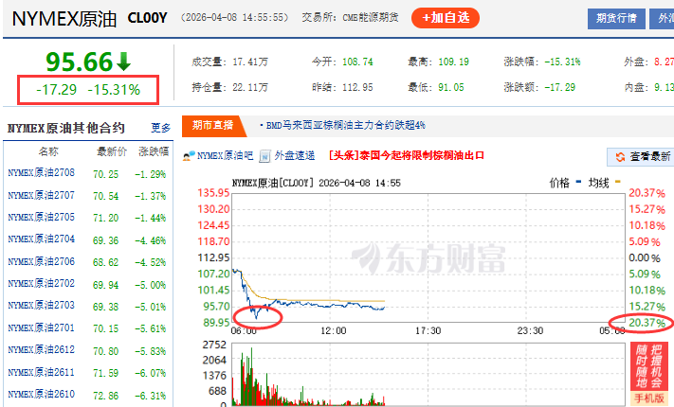Open the 期货行情 tab
Screen dimensions: 674x407
[x=616, y=19]
